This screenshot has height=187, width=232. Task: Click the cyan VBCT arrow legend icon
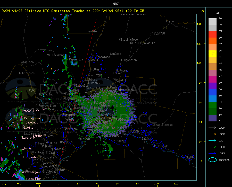point(212,140)
